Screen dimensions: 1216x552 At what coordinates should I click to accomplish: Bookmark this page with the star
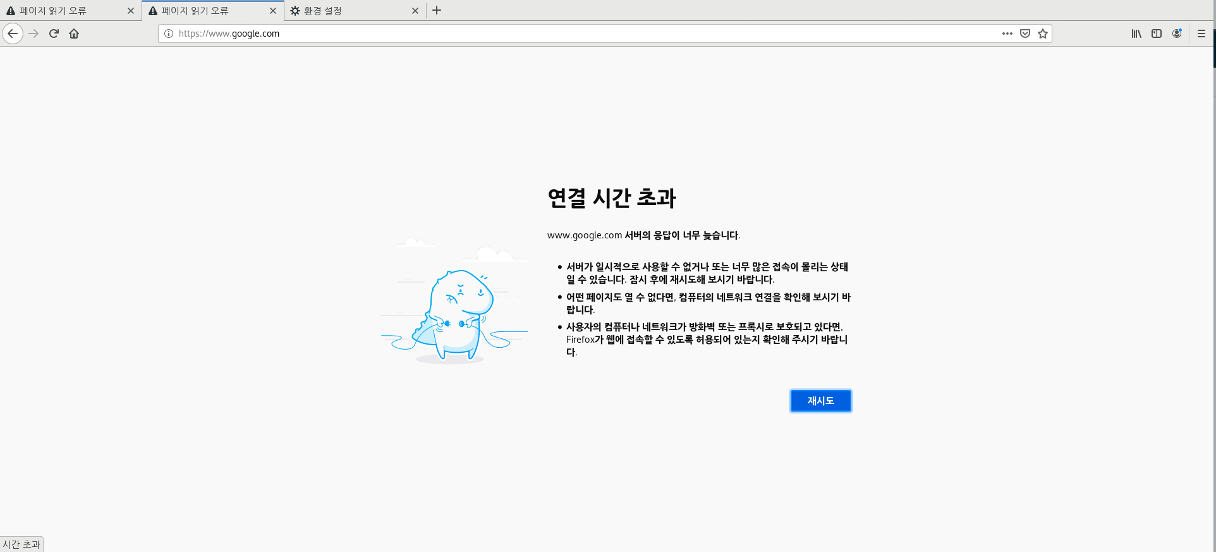pyautogui.click(x=1043, y=34)
